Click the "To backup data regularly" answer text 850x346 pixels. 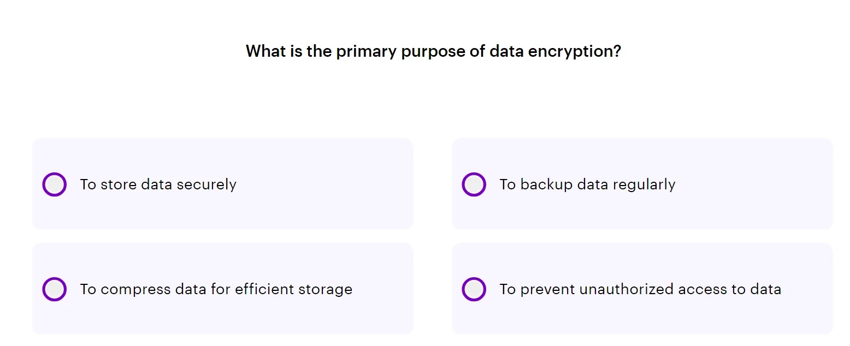(587, 184)
